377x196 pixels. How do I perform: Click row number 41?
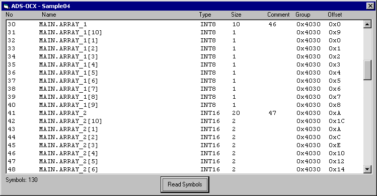tap(12, 113)
